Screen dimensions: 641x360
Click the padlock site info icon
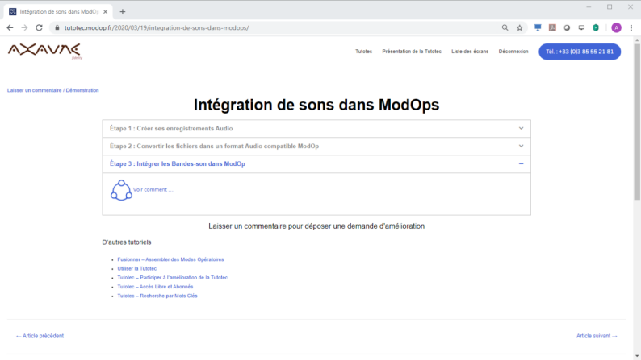(x=57, y=27)
